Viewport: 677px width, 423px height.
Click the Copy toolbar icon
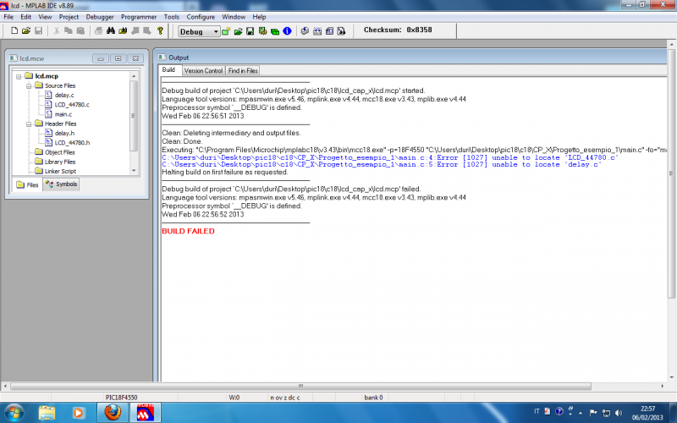point(69,30)
